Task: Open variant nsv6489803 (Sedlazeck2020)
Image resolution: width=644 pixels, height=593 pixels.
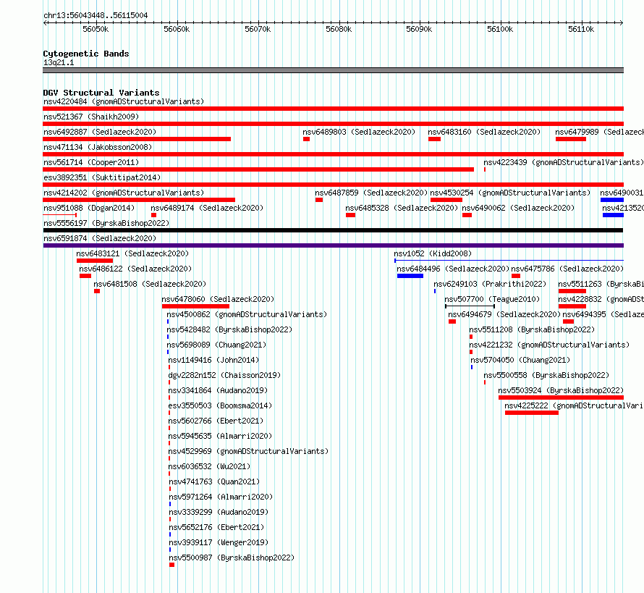Action: click(x=359, y=132)
